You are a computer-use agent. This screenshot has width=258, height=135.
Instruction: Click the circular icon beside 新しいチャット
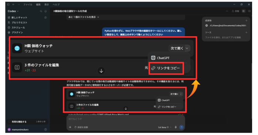point(45,17)
